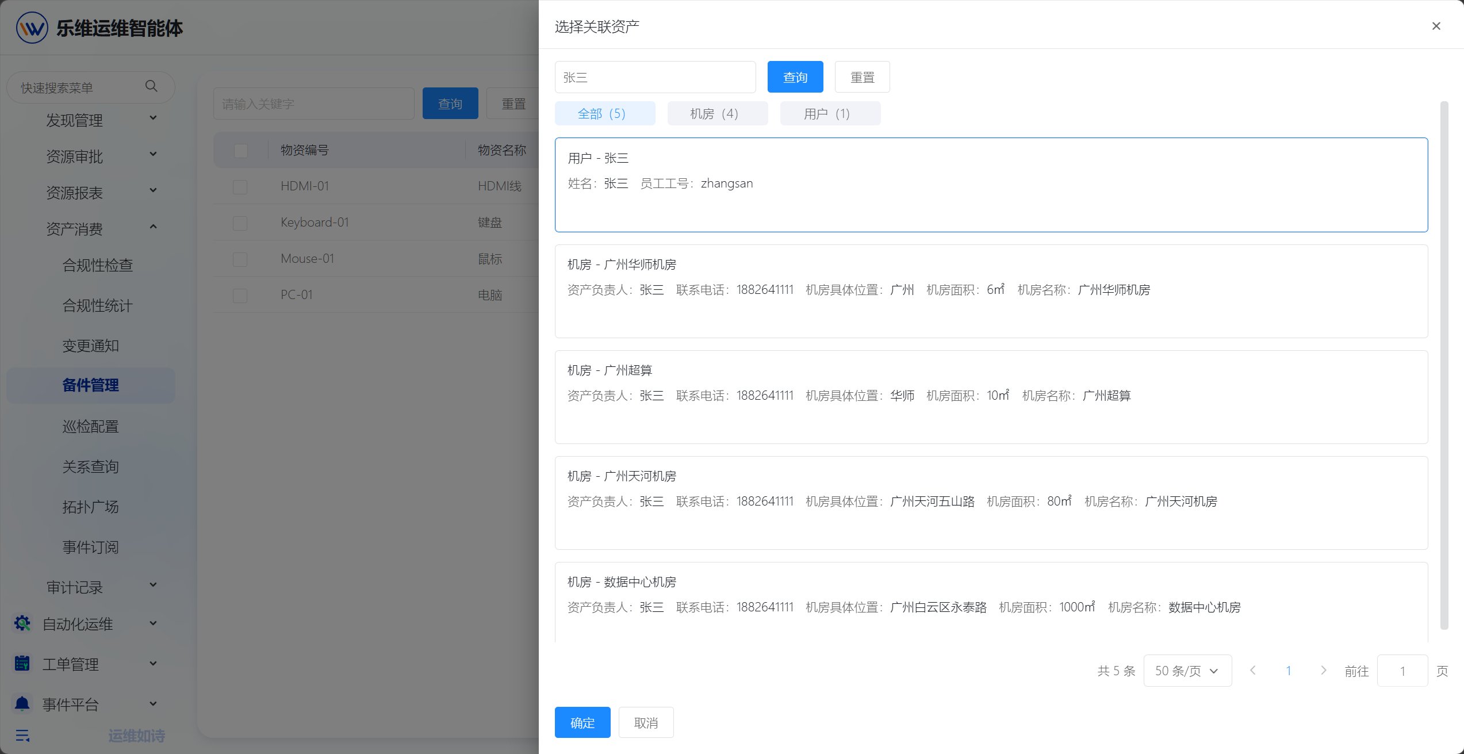Screen dimensions: 1464x754
Task: Open 拓扑广场 menu item
Action: [91, 507]
